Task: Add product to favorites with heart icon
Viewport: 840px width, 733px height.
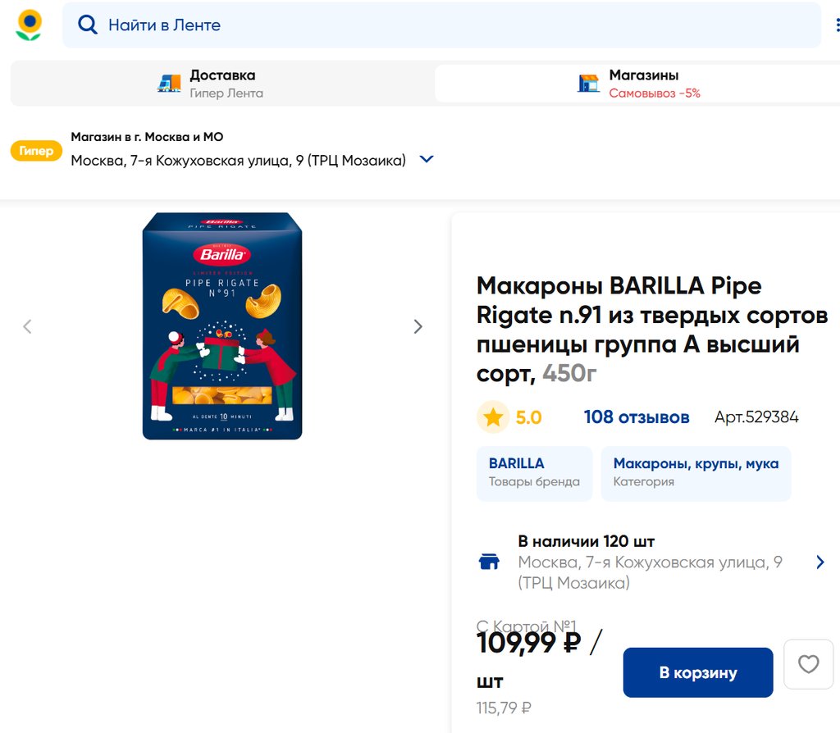Action: [808, 664]
